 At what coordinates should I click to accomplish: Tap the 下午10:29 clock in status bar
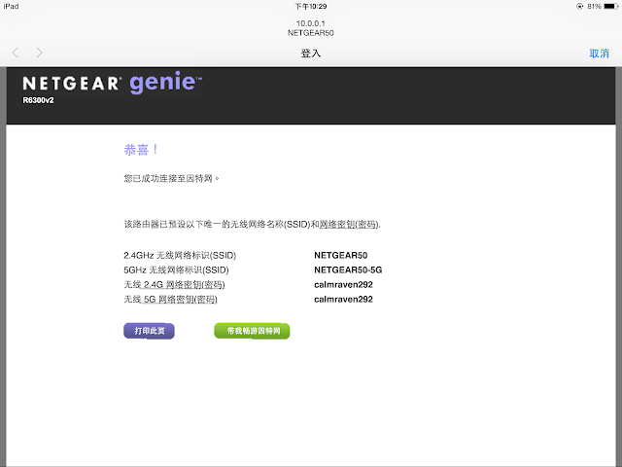point(311,7)
